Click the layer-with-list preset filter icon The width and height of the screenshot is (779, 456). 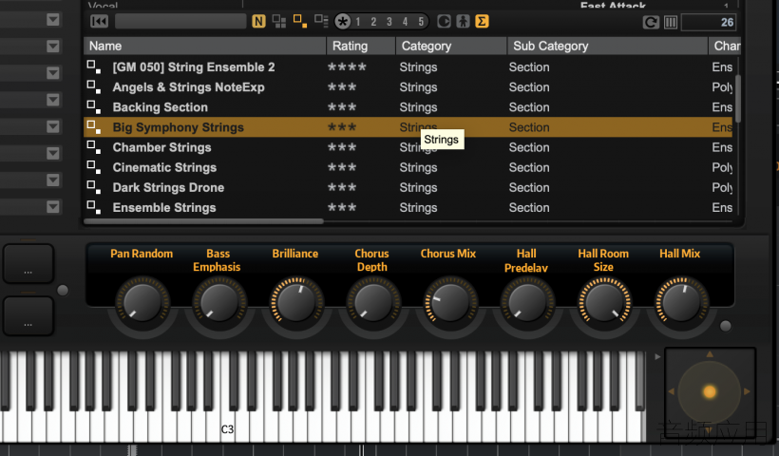point(321,21)
